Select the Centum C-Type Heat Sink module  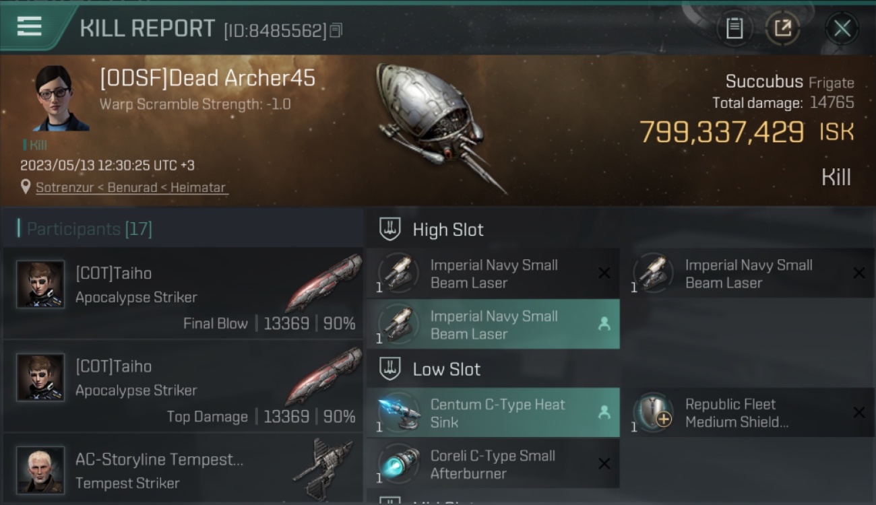(x=493, y=413)
